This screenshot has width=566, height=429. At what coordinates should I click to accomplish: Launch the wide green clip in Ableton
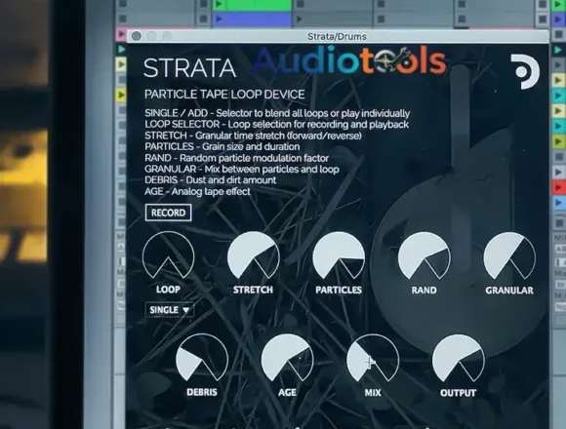coord(252,5)
